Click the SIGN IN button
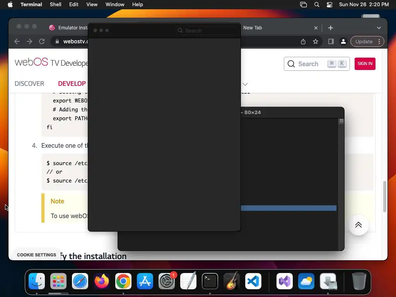Screen dimensions: 396x297 365,64
